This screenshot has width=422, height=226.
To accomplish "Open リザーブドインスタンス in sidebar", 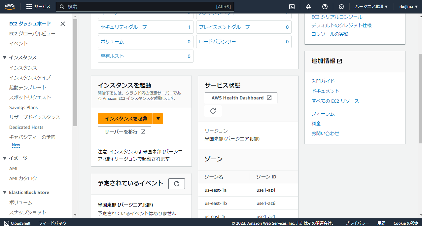I will [x=35, y=117].
